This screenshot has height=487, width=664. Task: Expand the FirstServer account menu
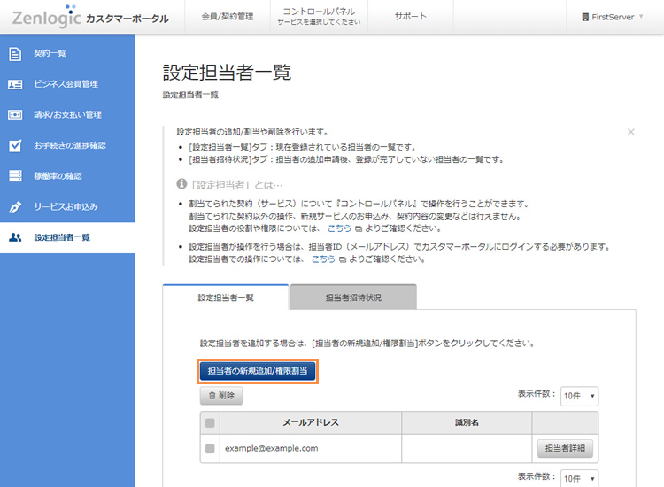coord(612,17)
